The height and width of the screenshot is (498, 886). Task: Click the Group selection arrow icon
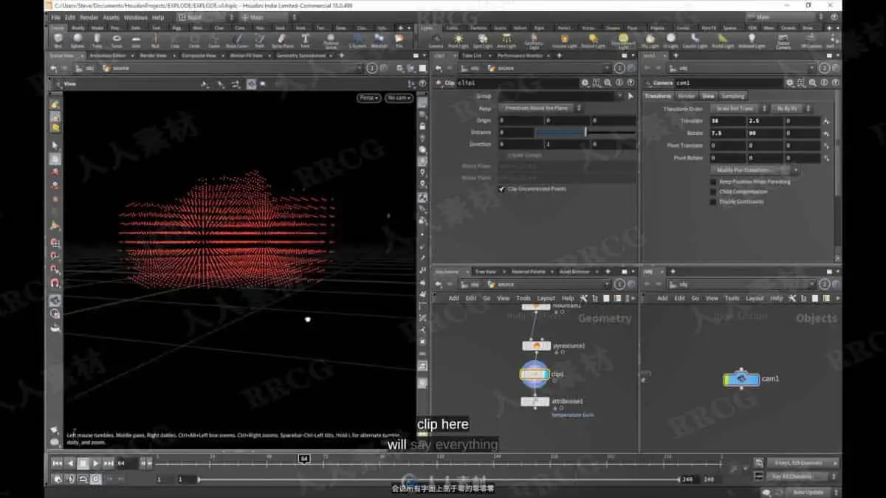point(631,96)
